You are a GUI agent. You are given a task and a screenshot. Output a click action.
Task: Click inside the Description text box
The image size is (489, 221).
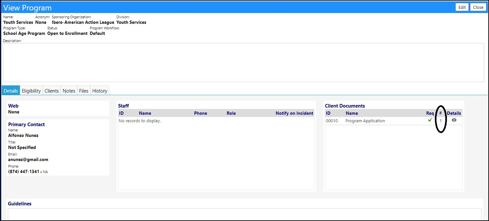243,62
